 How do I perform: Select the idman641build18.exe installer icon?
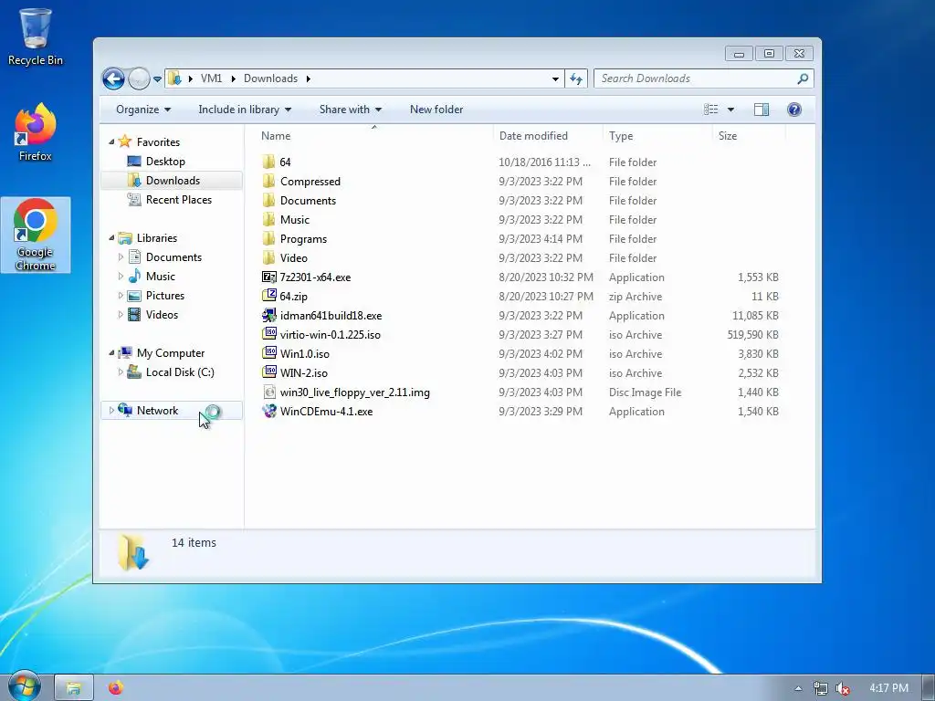pyautogui.click(x=269, y=315)
